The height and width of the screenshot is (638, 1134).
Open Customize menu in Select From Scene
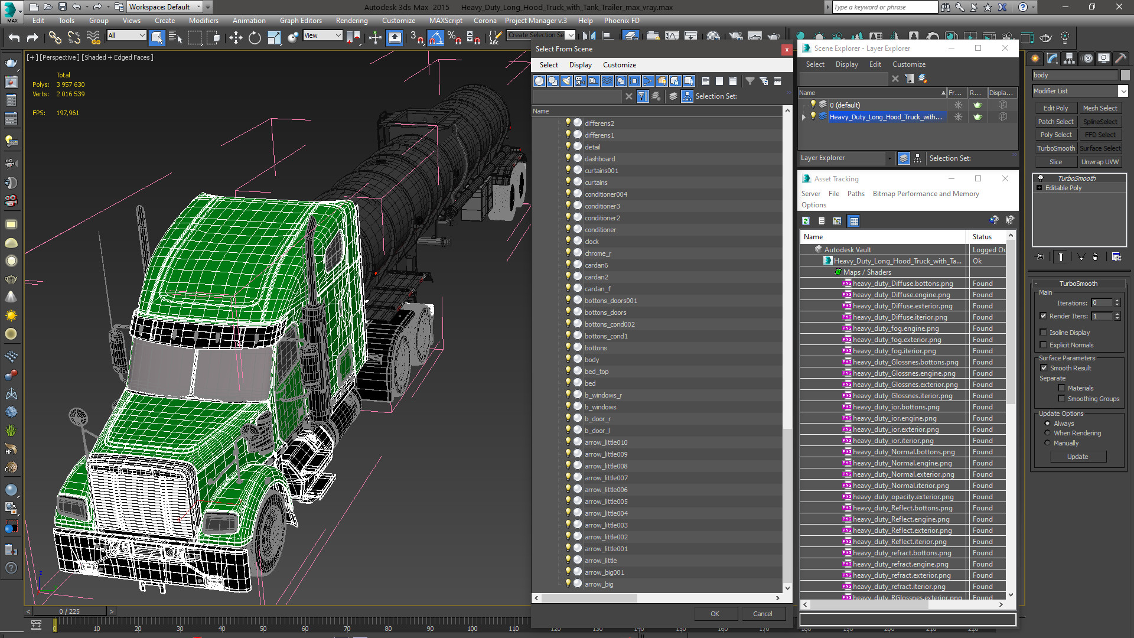[619, 65]
